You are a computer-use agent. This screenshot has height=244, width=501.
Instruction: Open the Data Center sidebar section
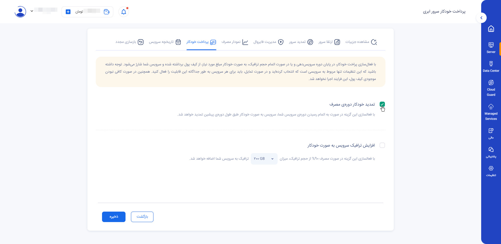[x=491, y=67]
